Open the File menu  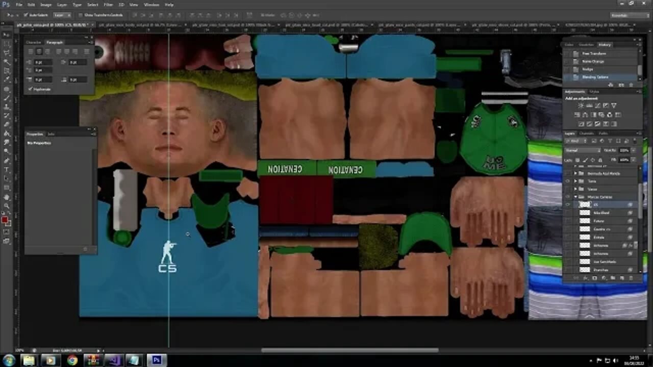[19, 5]
